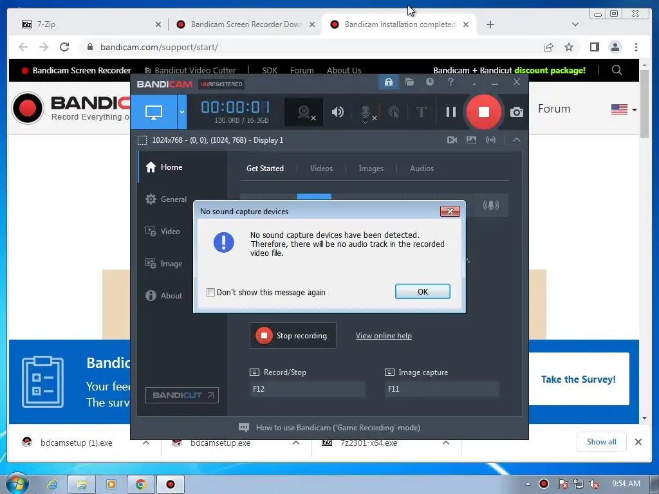This screenshot has height=494, width=659.
Task: Click the Record/Stop hotkey field F12
Action: point(307,389)
